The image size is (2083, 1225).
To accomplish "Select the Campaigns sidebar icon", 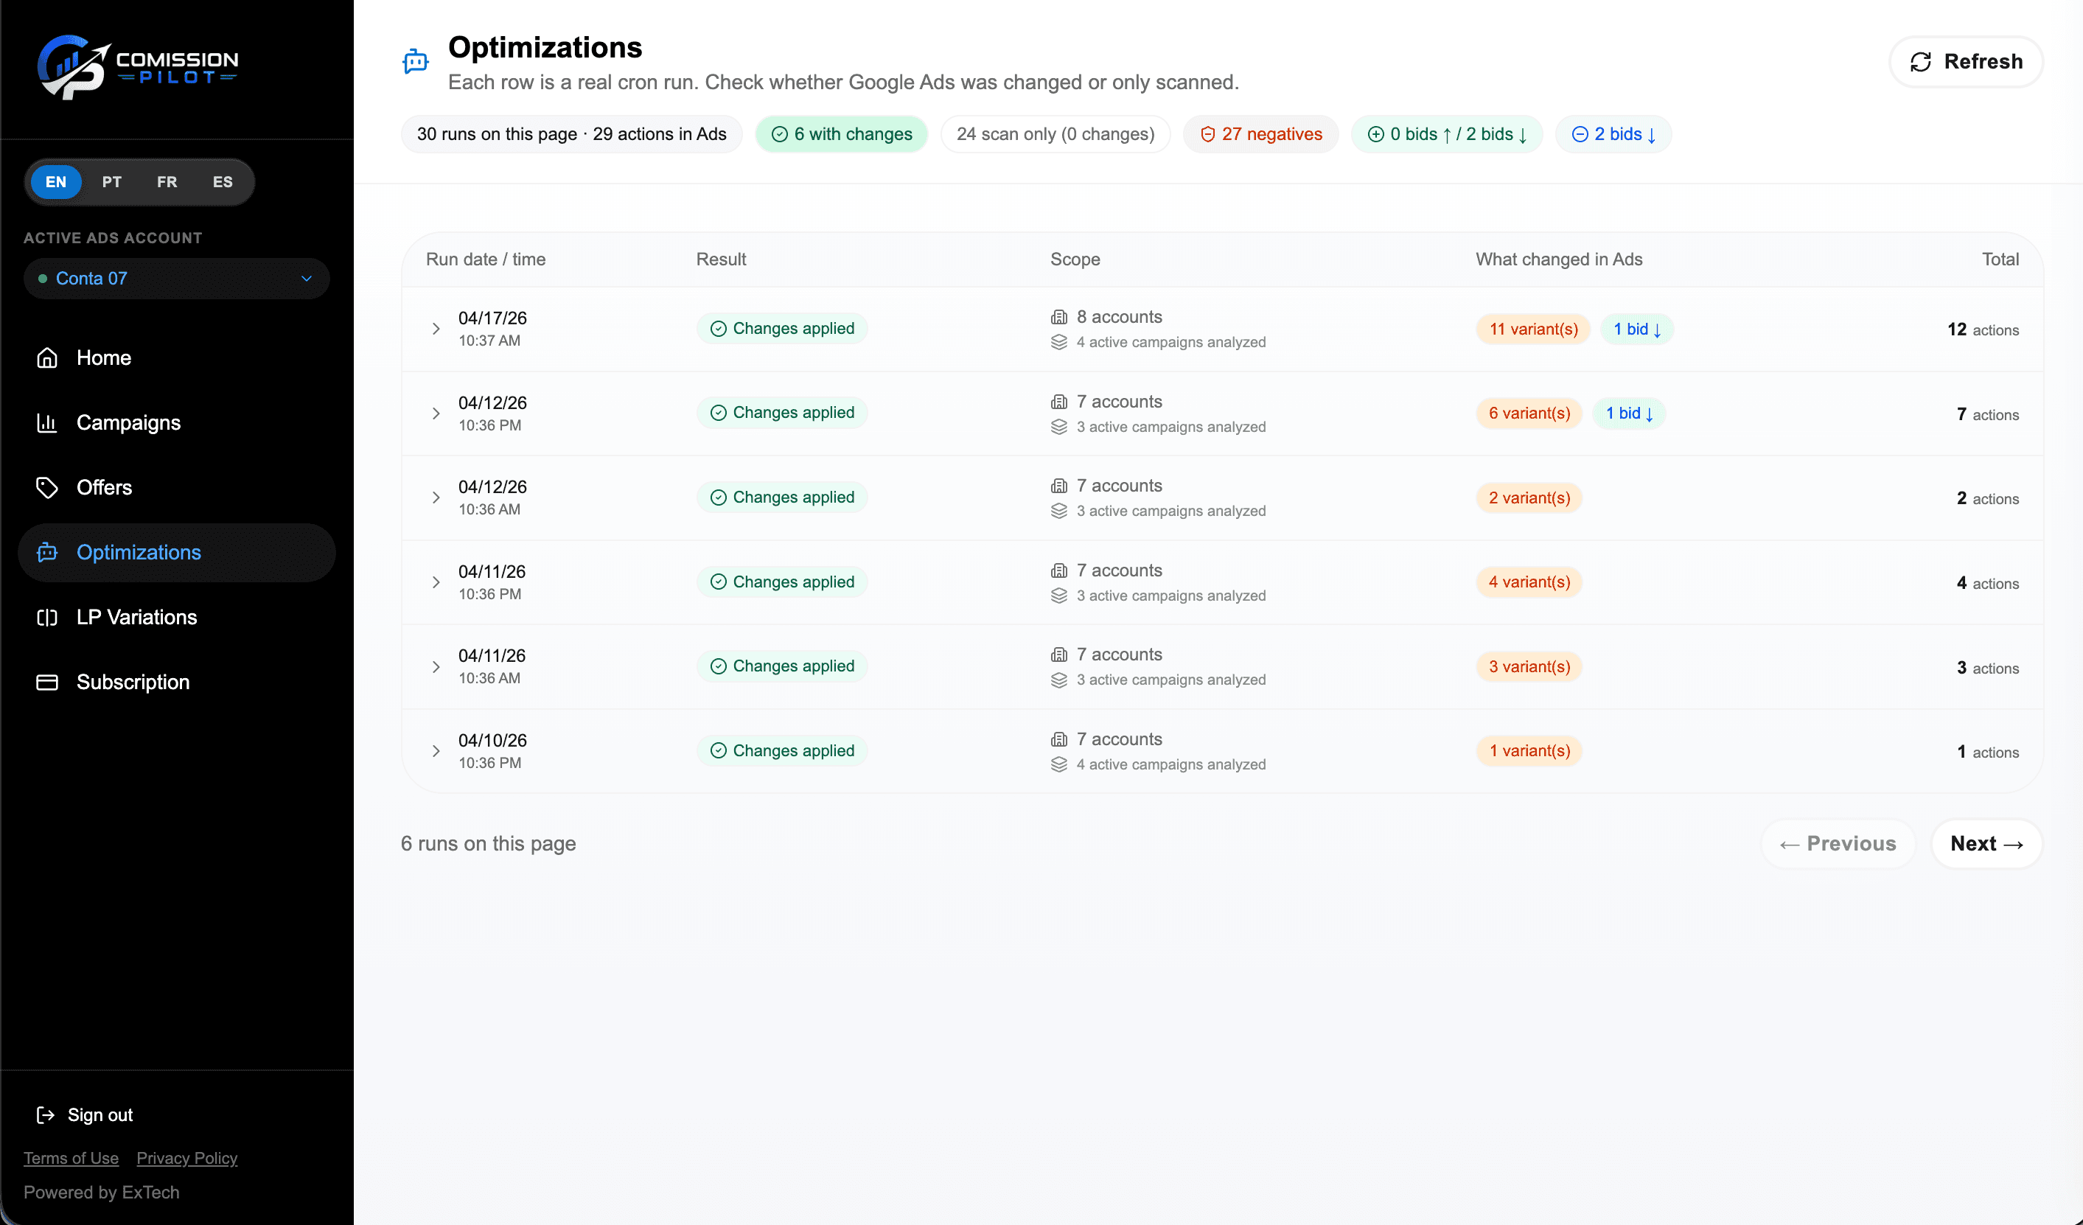I will (x=47, y=422).
